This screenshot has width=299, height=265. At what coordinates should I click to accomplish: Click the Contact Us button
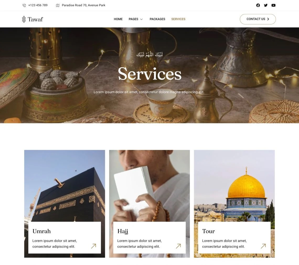(x=258, y=19)
